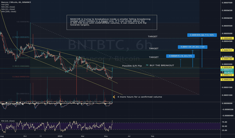This screenshot has width=235, height=138.
Task: Click the orange arrow icon before '4 more hours'
Action: (114, 97)
